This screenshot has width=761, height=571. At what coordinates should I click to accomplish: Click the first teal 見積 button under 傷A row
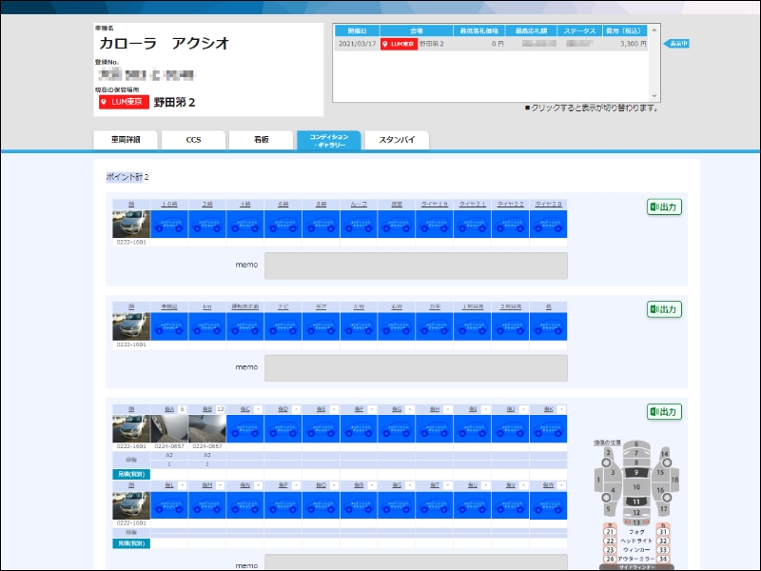coord(131,473)
